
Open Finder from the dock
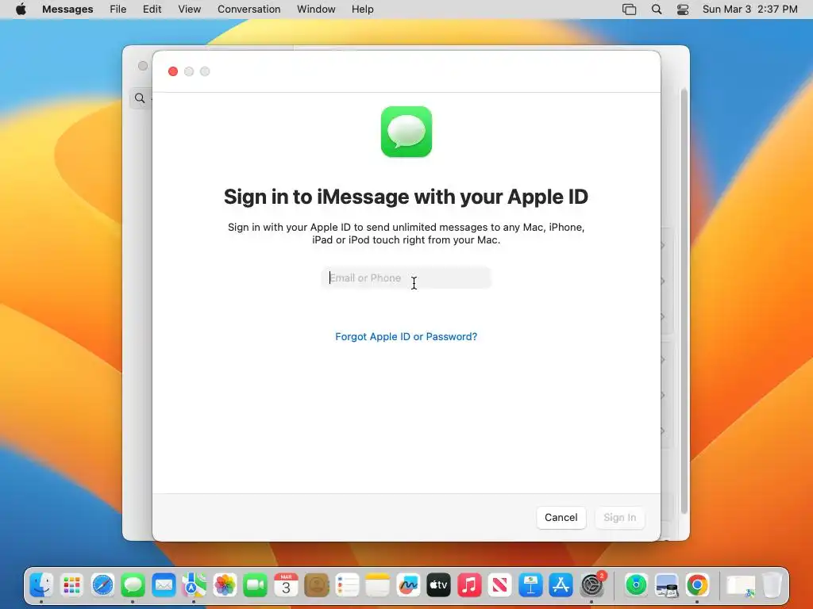click(x=41, y=585)
